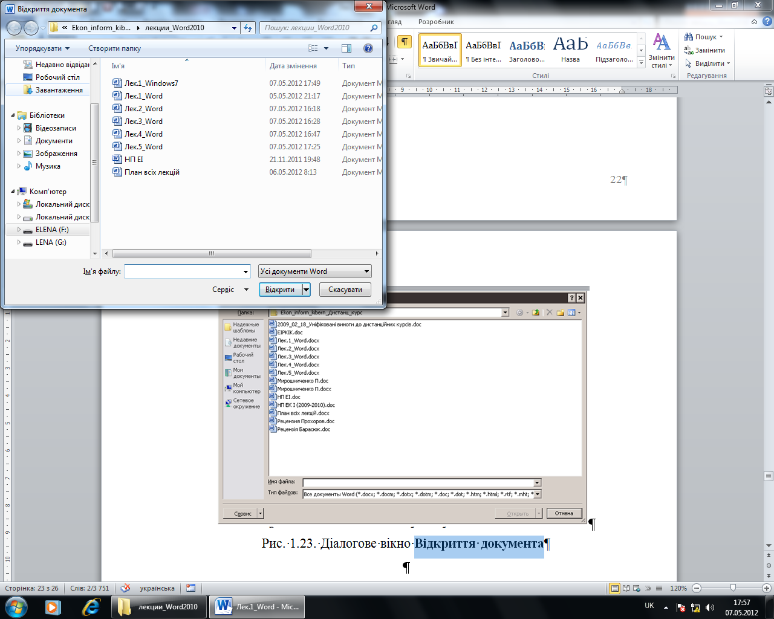Click the search field Пошук: лекции_Word2010
This screenshot has width=774, height=619.
pos(314,28)
